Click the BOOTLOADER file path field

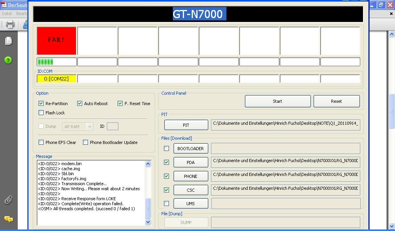[x=286, y=148]
